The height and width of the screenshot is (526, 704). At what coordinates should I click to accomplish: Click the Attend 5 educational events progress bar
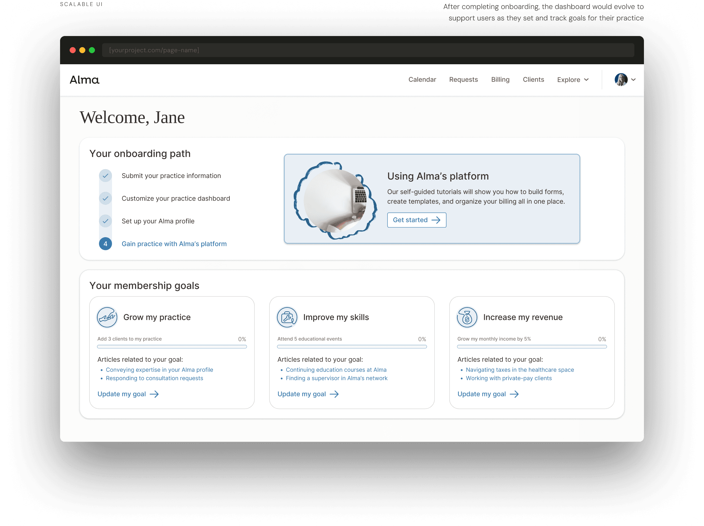click(x=352, y=346)
